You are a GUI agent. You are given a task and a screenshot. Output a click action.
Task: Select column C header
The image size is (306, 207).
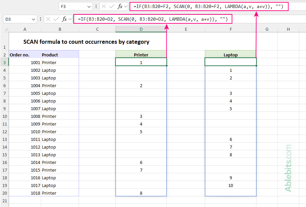tap(97, 29)
